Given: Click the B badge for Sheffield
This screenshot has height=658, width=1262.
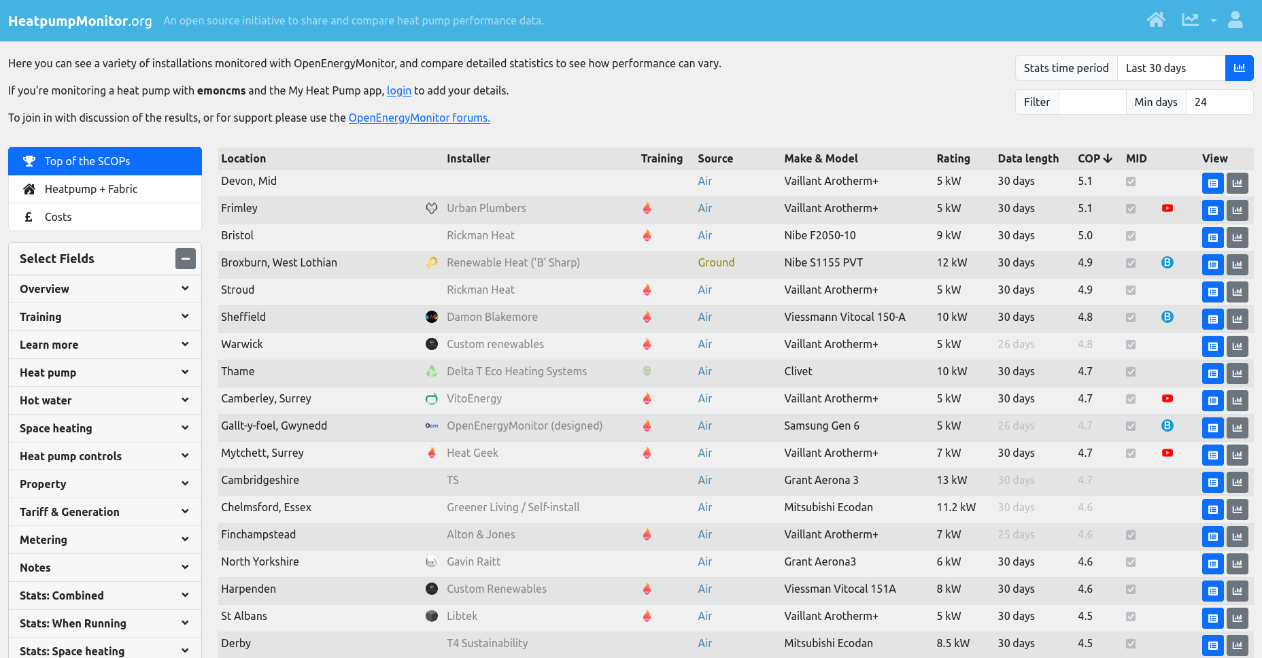Looking at the screenshot, I should pyautogui.click(x=1167, y=317).
